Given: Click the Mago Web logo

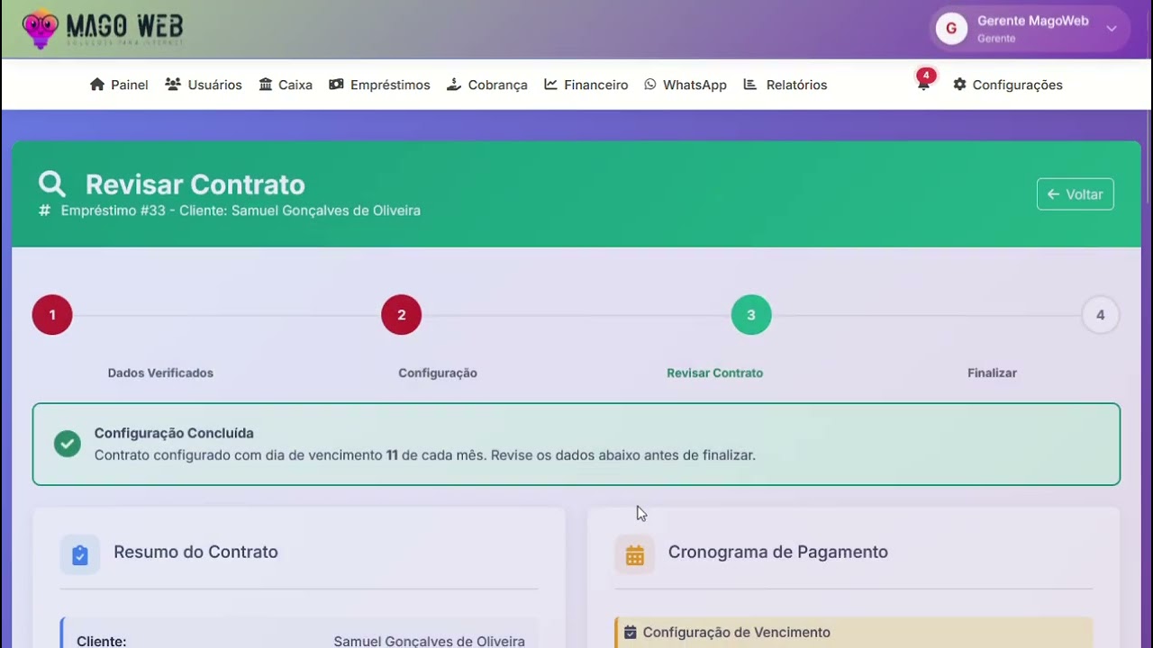Looking at the screenshot, I should click(x=103, y=29).
